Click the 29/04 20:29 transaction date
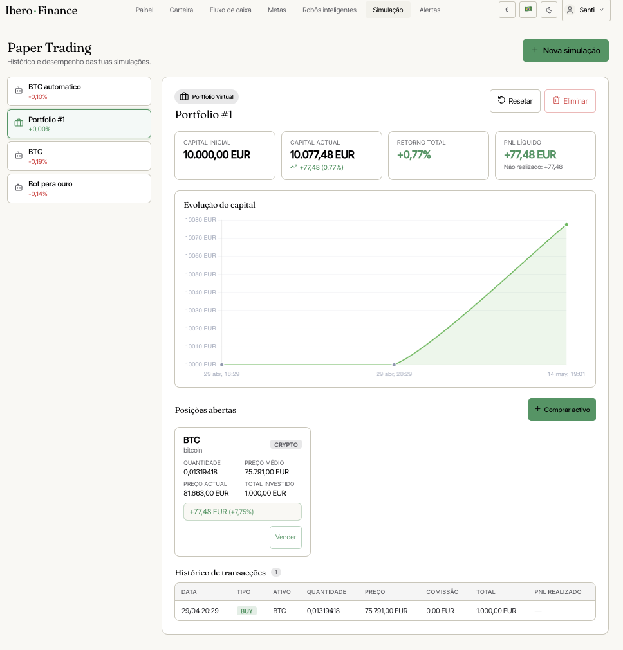 click(x=200, y=611)
